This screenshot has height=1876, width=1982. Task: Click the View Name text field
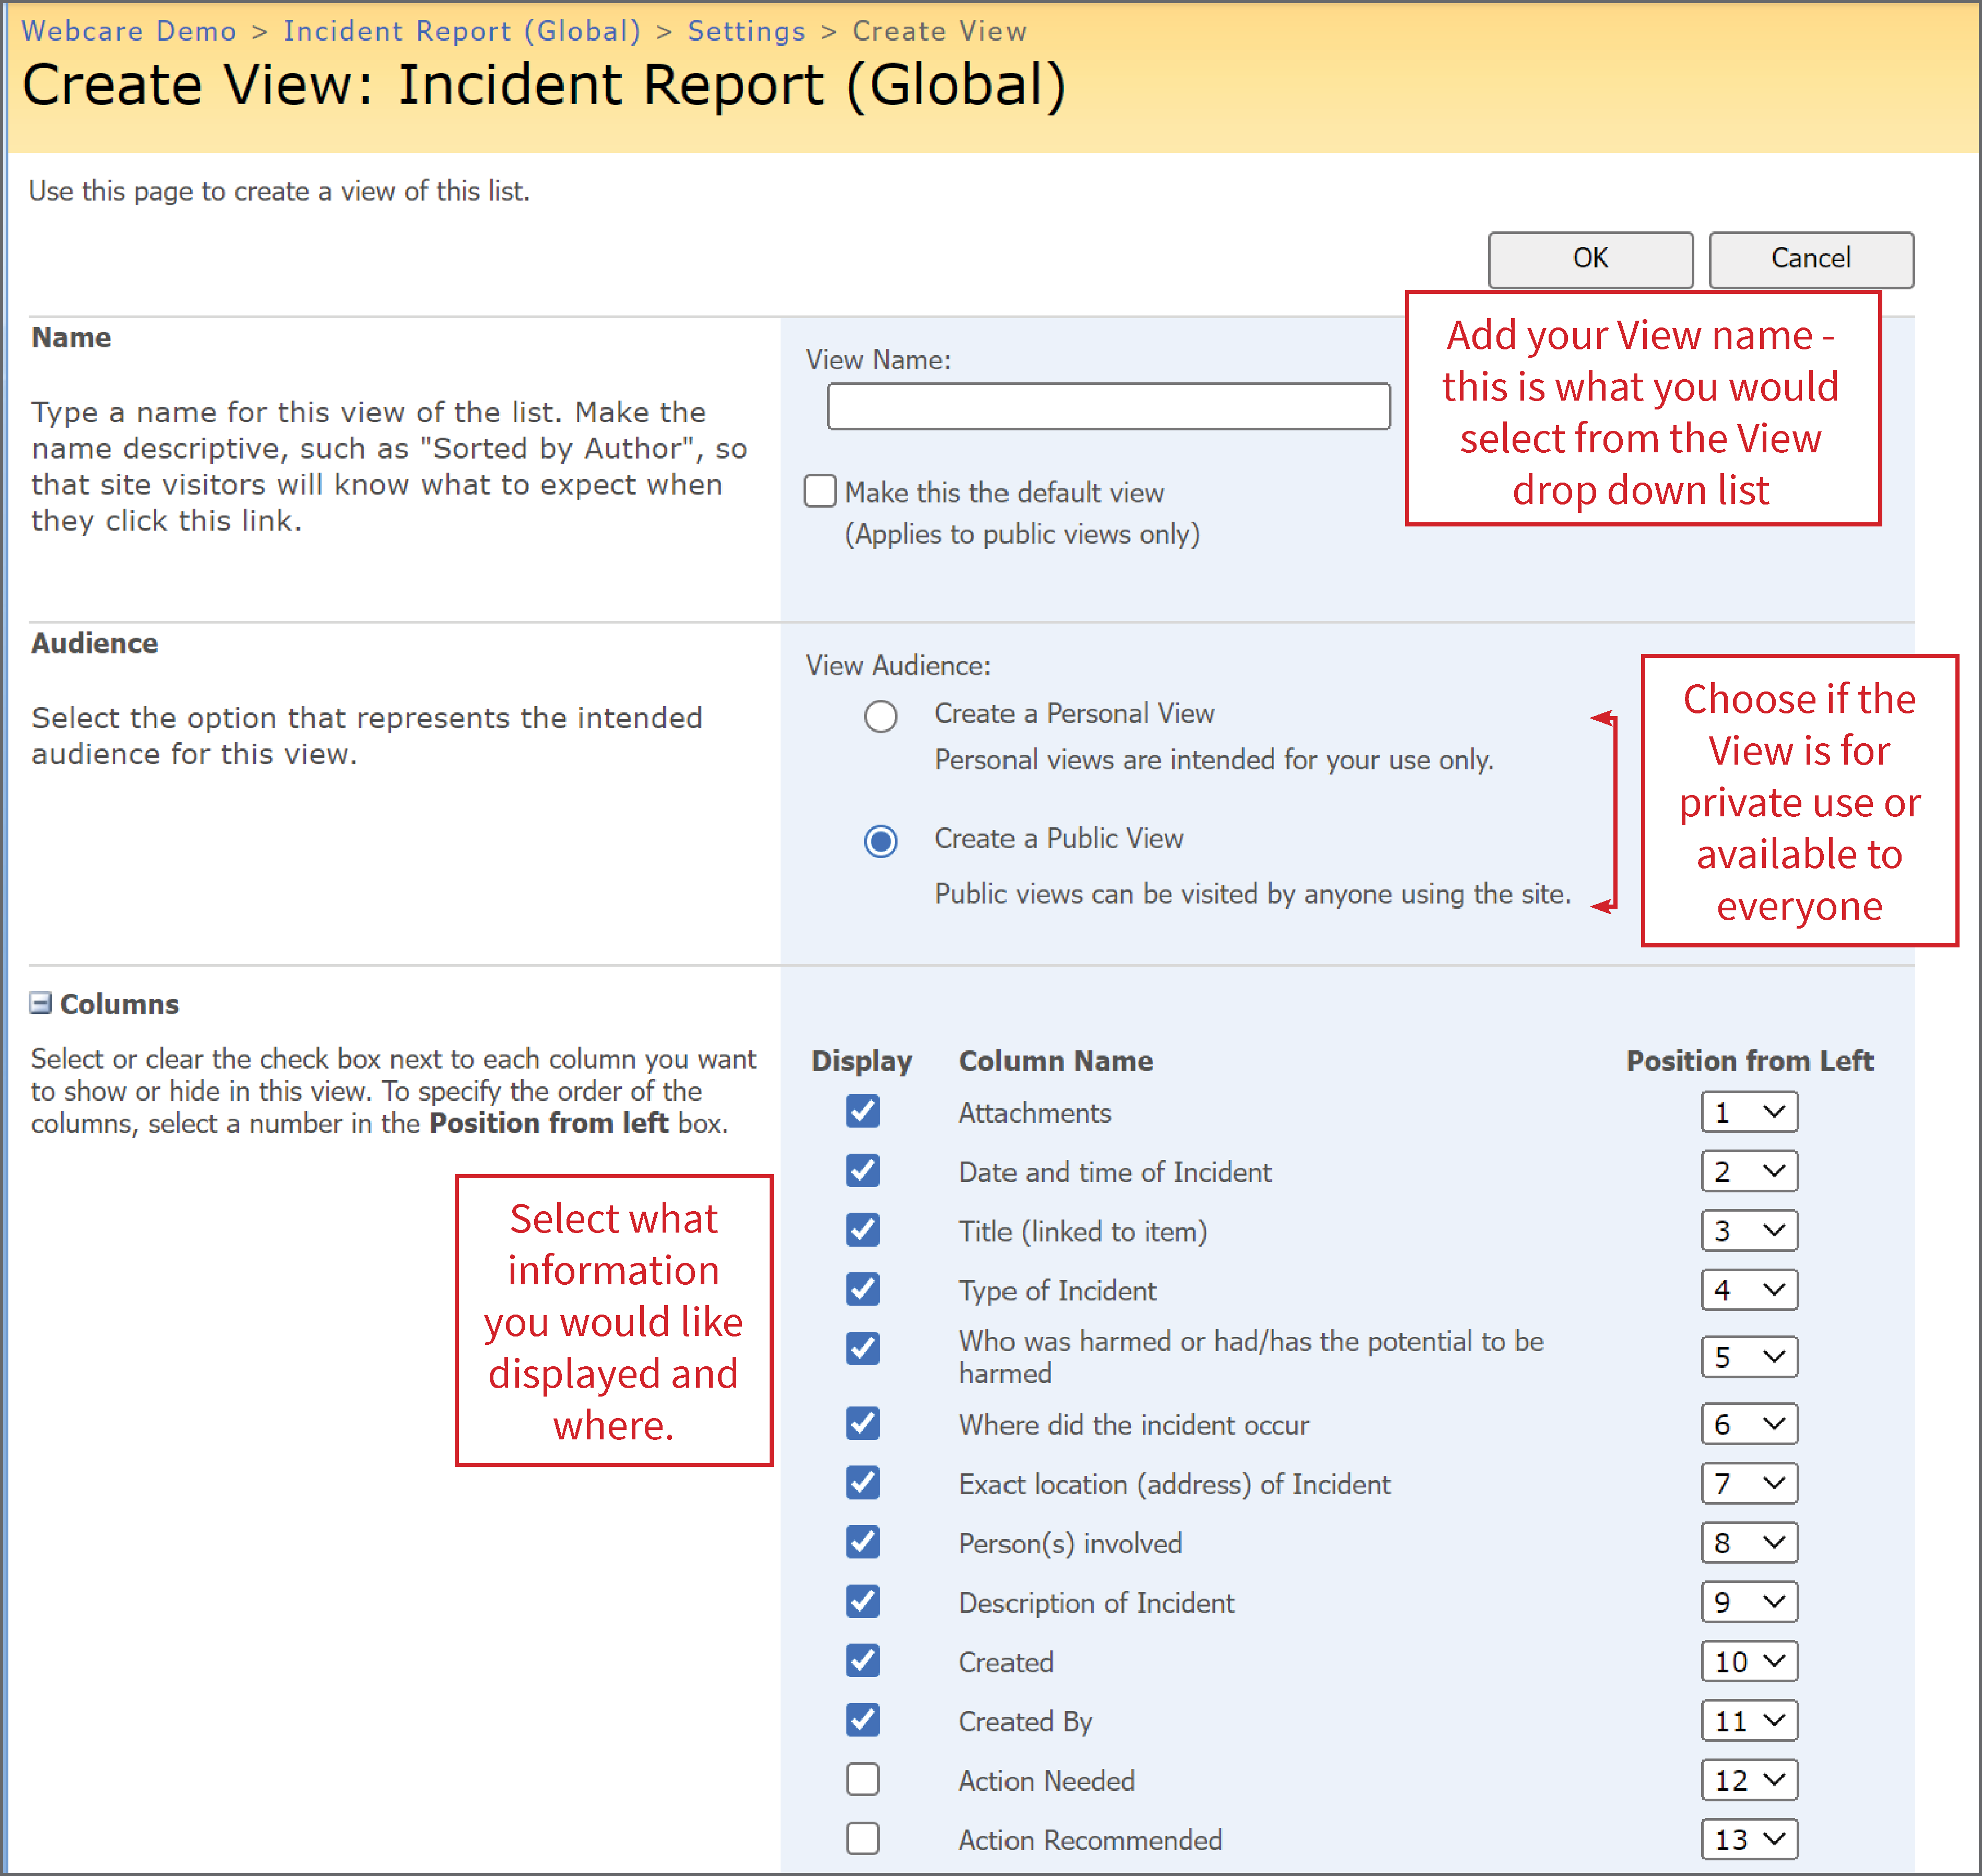(1108, 406)
